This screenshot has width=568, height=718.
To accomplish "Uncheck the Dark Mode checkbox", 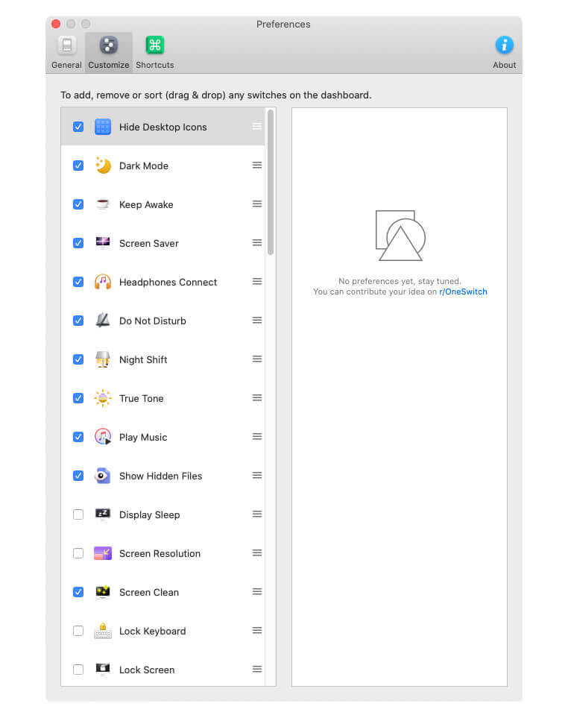I will pos(78,166).
